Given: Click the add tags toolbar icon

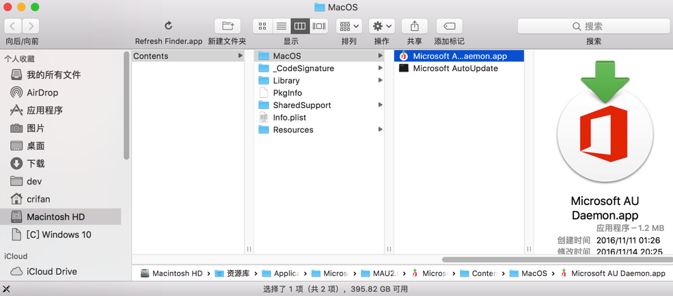Looking at the screenshot, I should [449, 26].
